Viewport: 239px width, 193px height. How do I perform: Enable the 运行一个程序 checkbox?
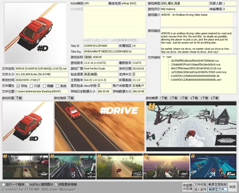[3, 185]
